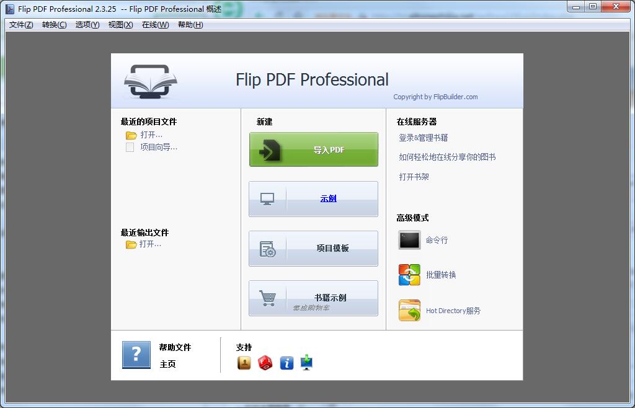Screen dimensions: 635x408
Task: Click the 命令行 label
Action: coord(437,240)
